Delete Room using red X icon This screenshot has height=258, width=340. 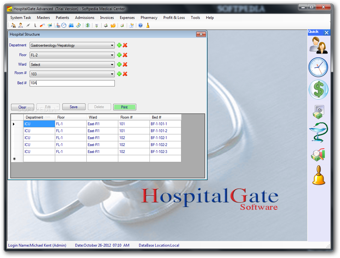pos(125,74)
